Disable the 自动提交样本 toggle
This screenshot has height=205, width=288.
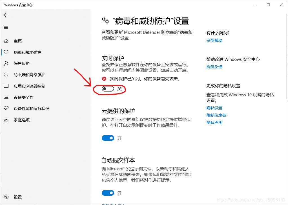pos(108,193)
